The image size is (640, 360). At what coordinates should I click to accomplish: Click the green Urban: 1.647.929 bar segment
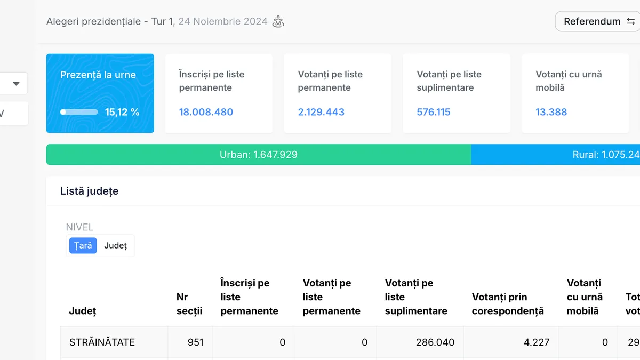(259, 155)
